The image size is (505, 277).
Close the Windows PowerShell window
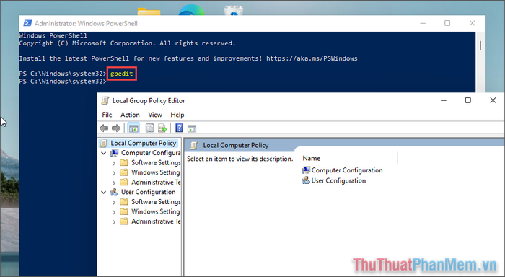472,23
